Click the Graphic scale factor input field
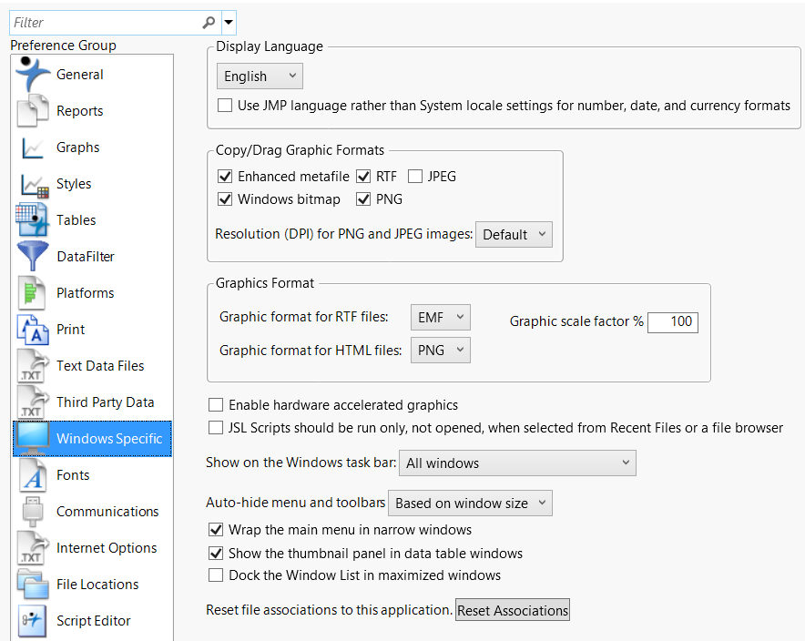805x641 pixels. point(672,321)
